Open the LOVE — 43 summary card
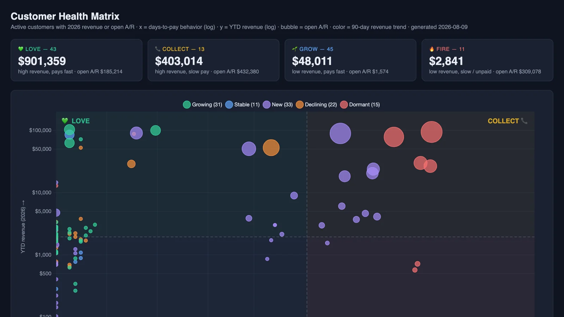The height and width of the screenshot is (317, 564). point(76,60)
